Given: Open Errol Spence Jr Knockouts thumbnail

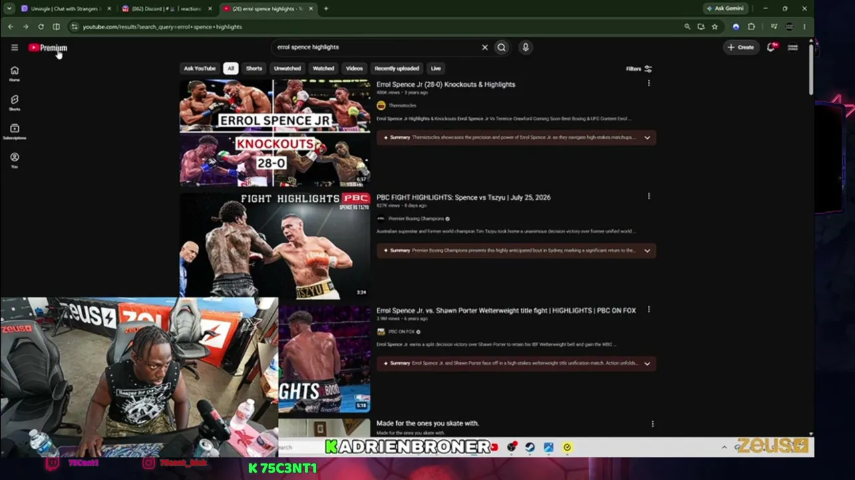Looking at the screenshot, I should click(x=275, y=133).
